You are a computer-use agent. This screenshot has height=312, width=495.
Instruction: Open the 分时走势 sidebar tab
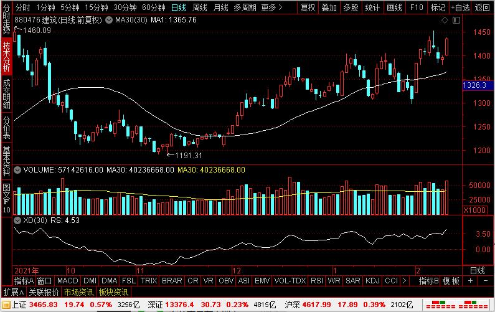6,19
